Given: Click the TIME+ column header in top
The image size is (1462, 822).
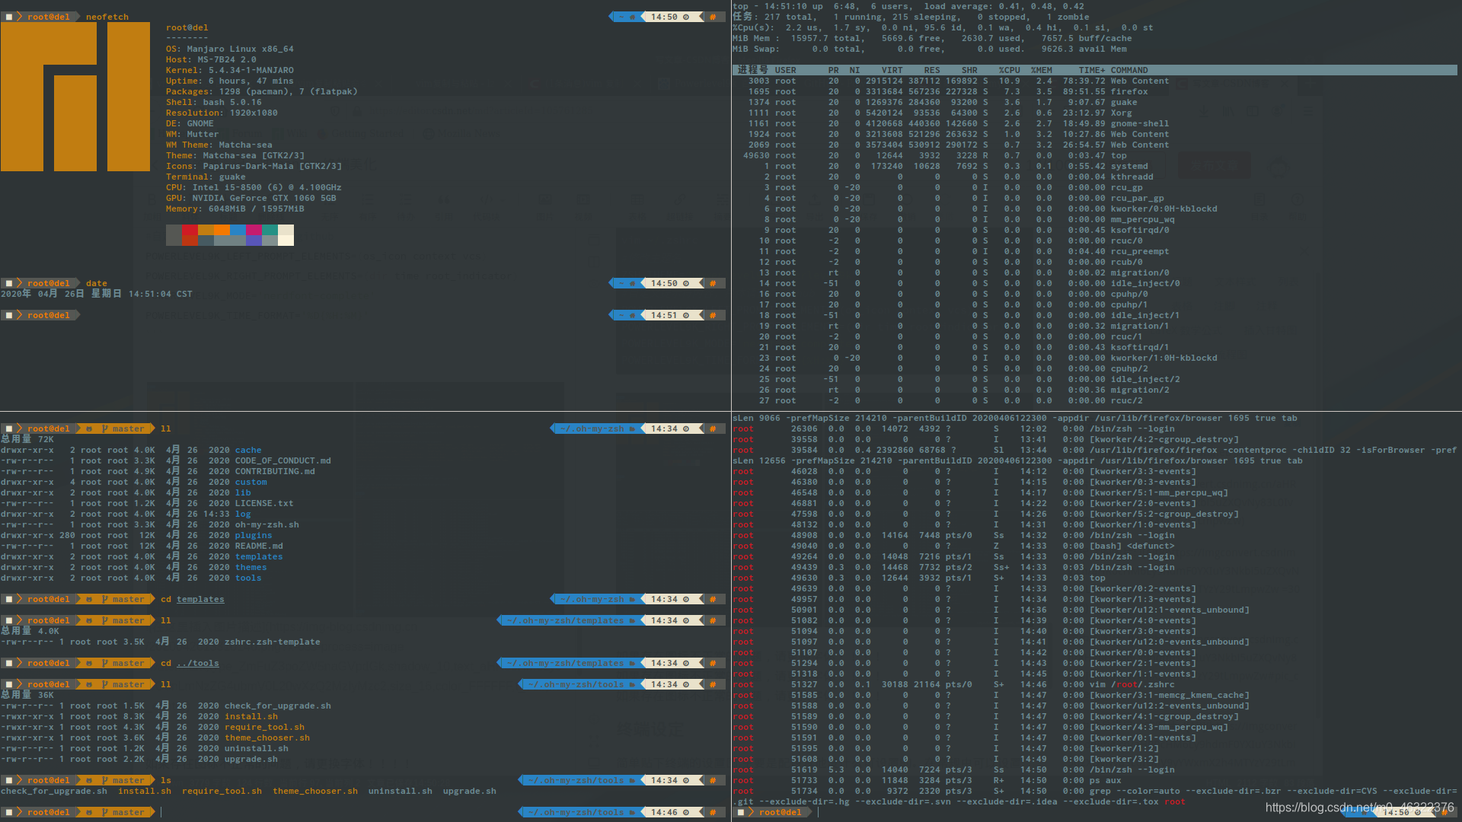Looking at the screenshot, I should [1092, 70].
